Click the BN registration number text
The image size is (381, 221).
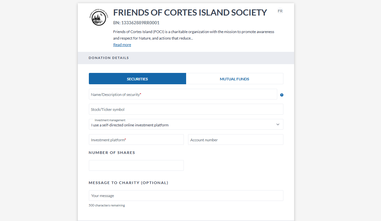(x=136, y=23)
